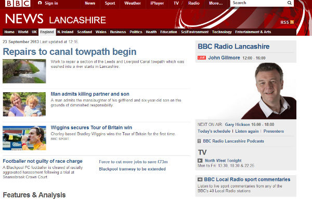Click the mother and child thumbnail
312x200 pixels.
24,104
